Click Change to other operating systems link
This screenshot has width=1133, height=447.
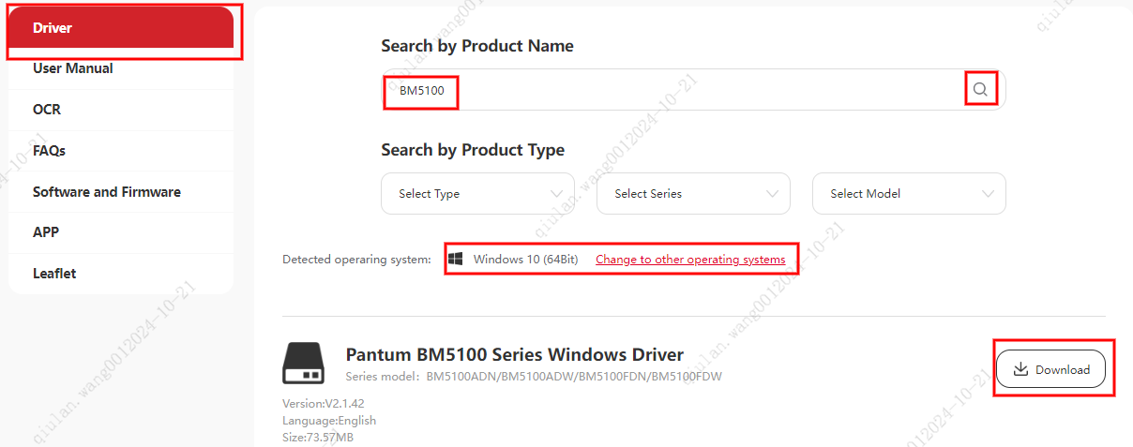[690, 260]
